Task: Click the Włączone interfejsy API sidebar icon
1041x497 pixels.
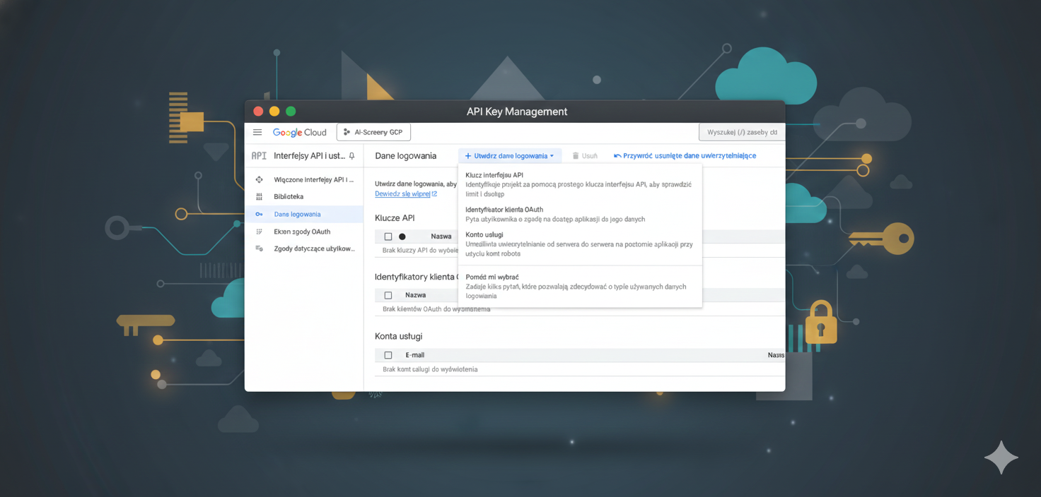Action: tap(259, 180)
